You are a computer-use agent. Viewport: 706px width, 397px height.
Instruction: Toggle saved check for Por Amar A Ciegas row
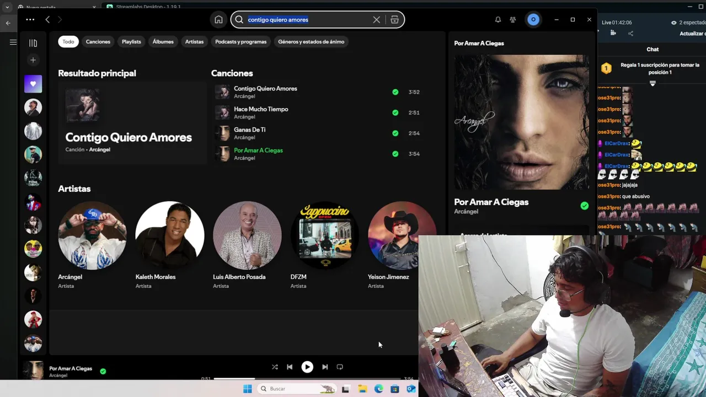click(x=395, y=154)
